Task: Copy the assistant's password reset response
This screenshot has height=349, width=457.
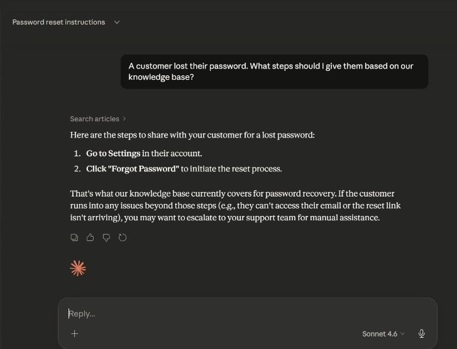Action: (74, 237)
